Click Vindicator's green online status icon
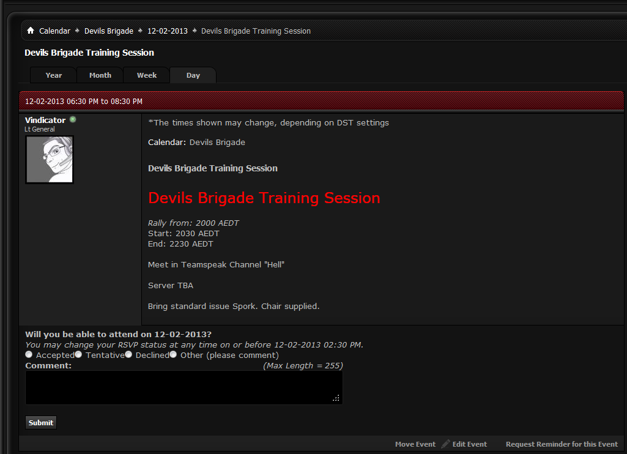The height and width of the screenshot is (454, 627). [73, 119]
